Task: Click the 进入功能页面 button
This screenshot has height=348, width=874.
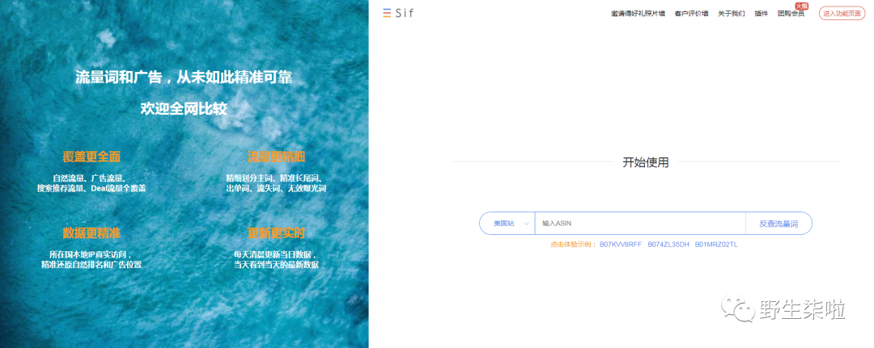Action: (842, 14)
